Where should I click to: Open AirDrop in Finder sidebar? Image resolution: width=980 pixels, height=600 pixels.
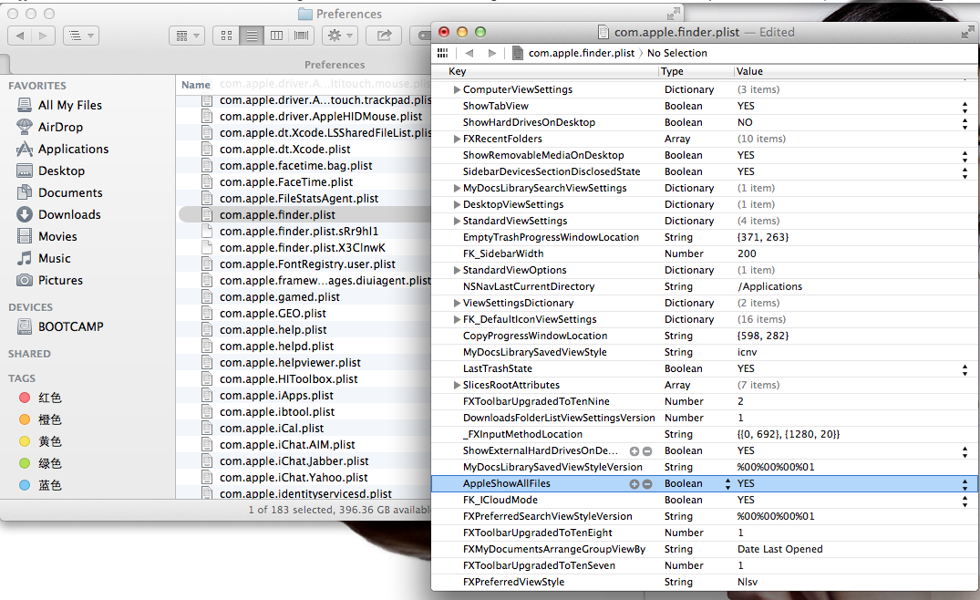[60, 127]
